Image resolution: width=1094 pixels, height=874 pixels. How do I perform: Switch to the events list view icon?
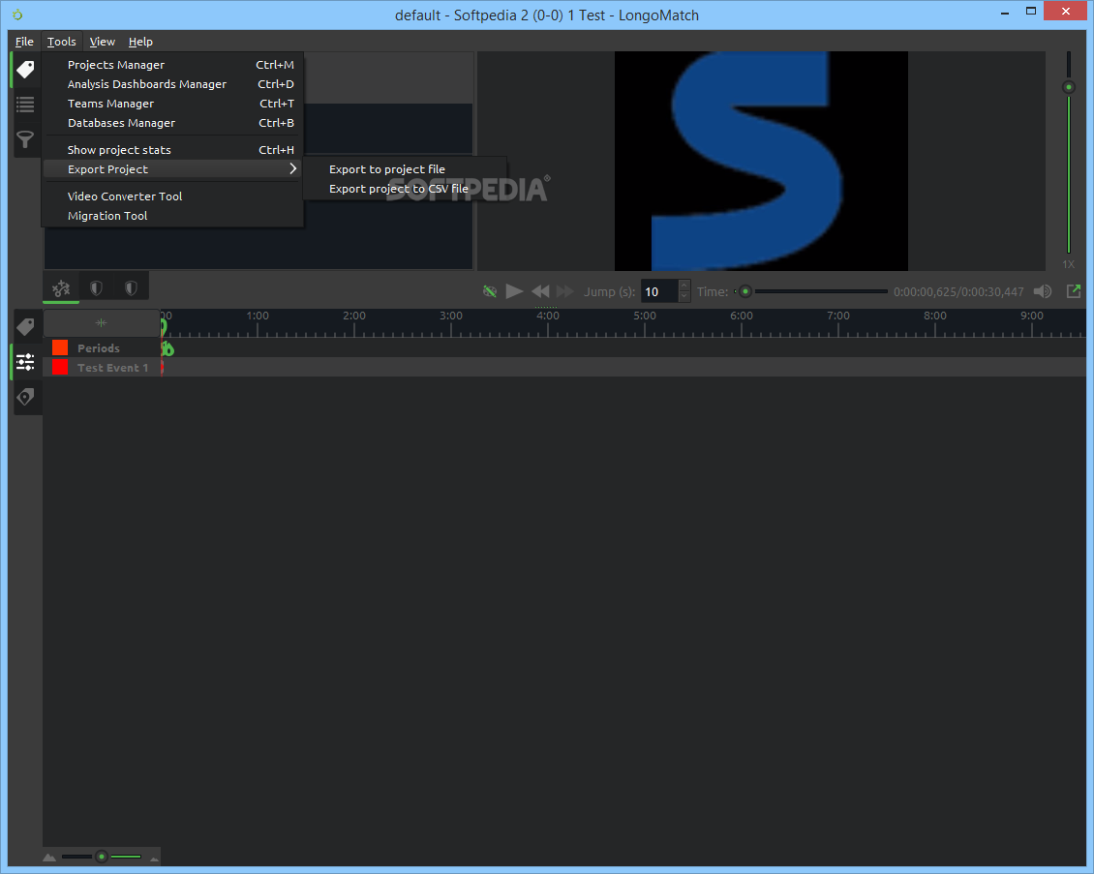pos(25,105)
